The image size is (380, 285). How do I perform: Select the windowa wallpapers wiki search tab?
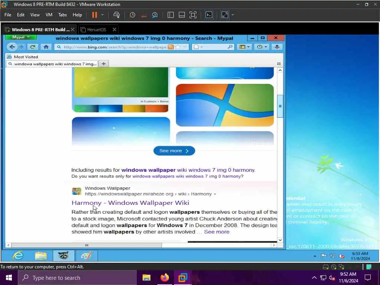(52, 64)
